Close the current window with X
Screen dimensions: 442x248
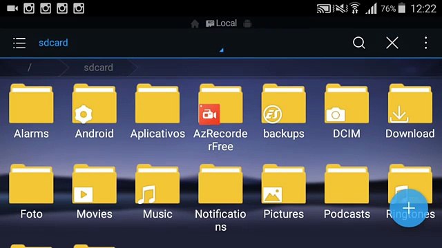click(x=392, y=43)
